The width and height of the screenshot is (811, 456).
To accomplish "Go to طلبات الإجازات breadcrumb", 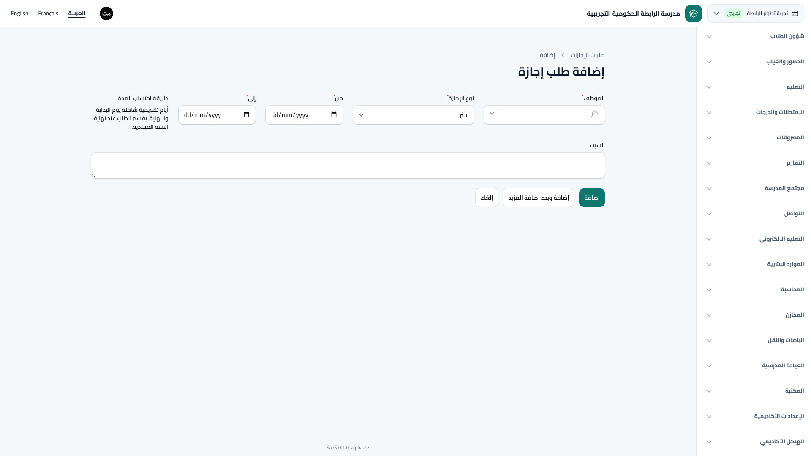I will [588, 55].
